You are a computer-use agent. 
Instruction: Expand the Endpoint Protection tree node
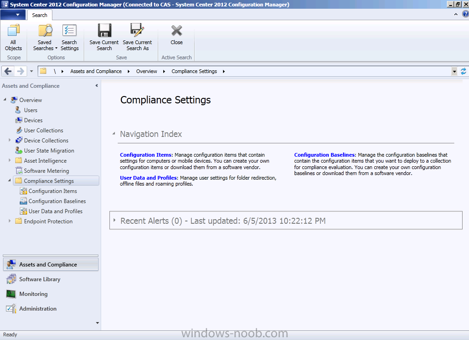pos(10,221)
